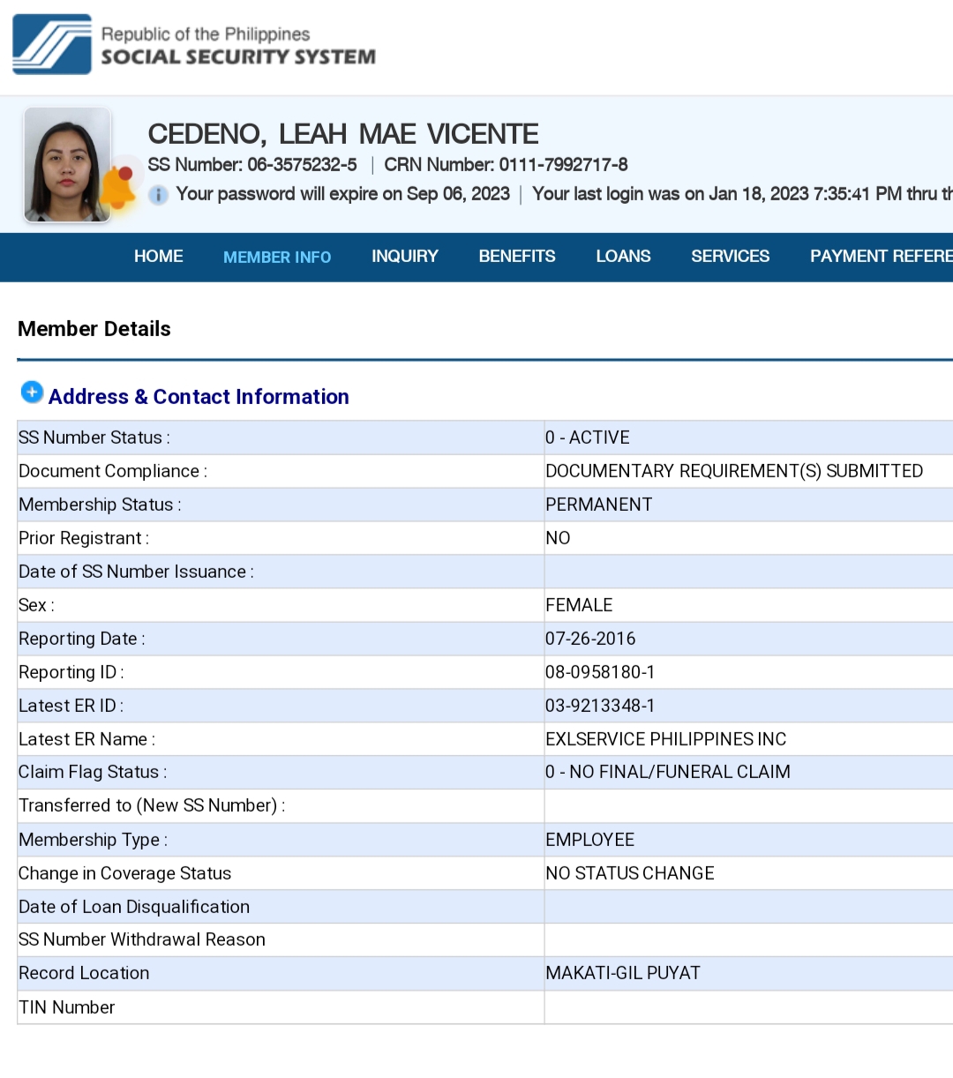
Task: Select the MEMBER INFO menu
Action: [277, 258]
